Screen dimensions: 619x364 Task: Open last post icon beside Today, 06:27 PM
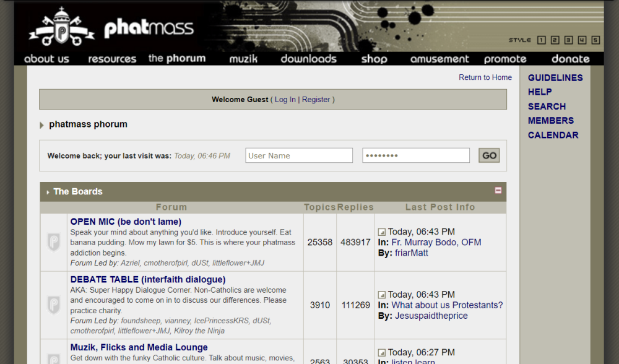tap(382, 353)
